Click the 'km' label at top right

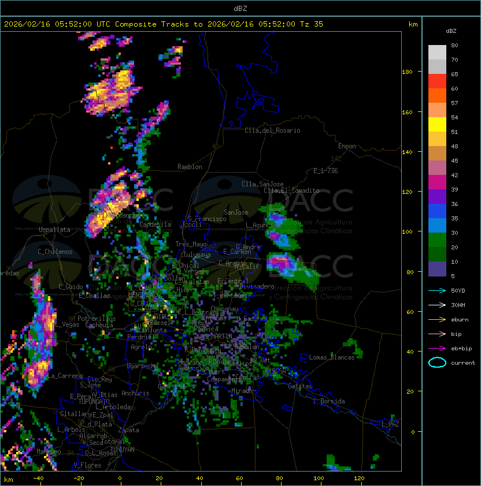413,24
